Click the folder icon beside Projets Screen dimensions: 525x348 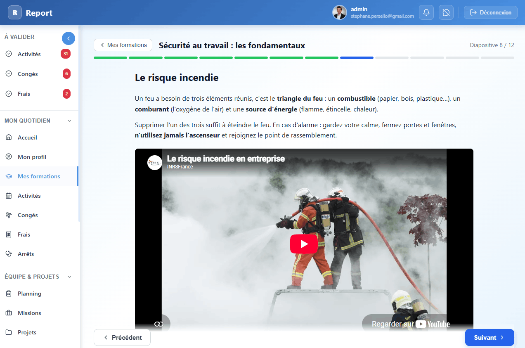tap(9, 332)
